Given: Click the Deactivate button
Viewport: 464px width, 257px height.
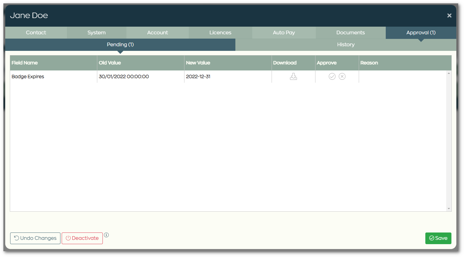Looking at the screenshot, I should coord(82,238).
